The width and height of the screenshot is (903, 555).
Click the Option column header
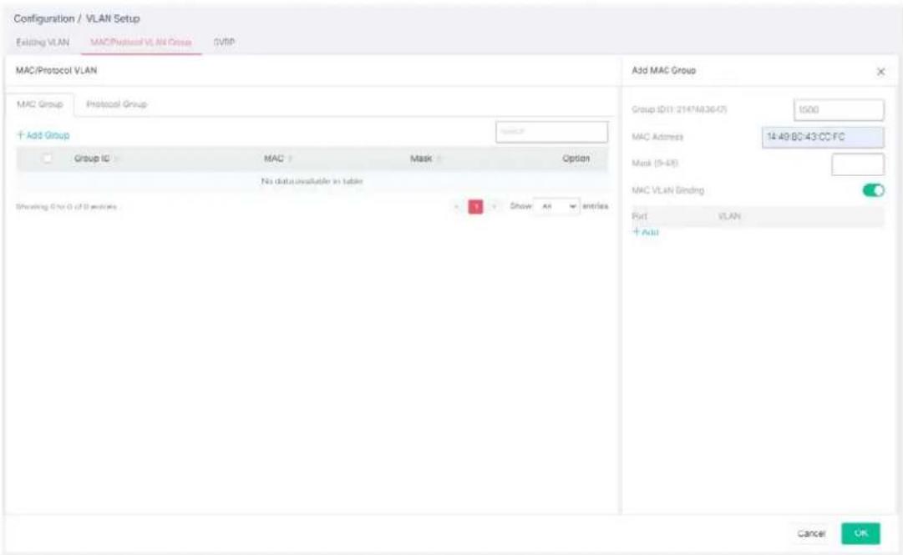click(576, 159)
